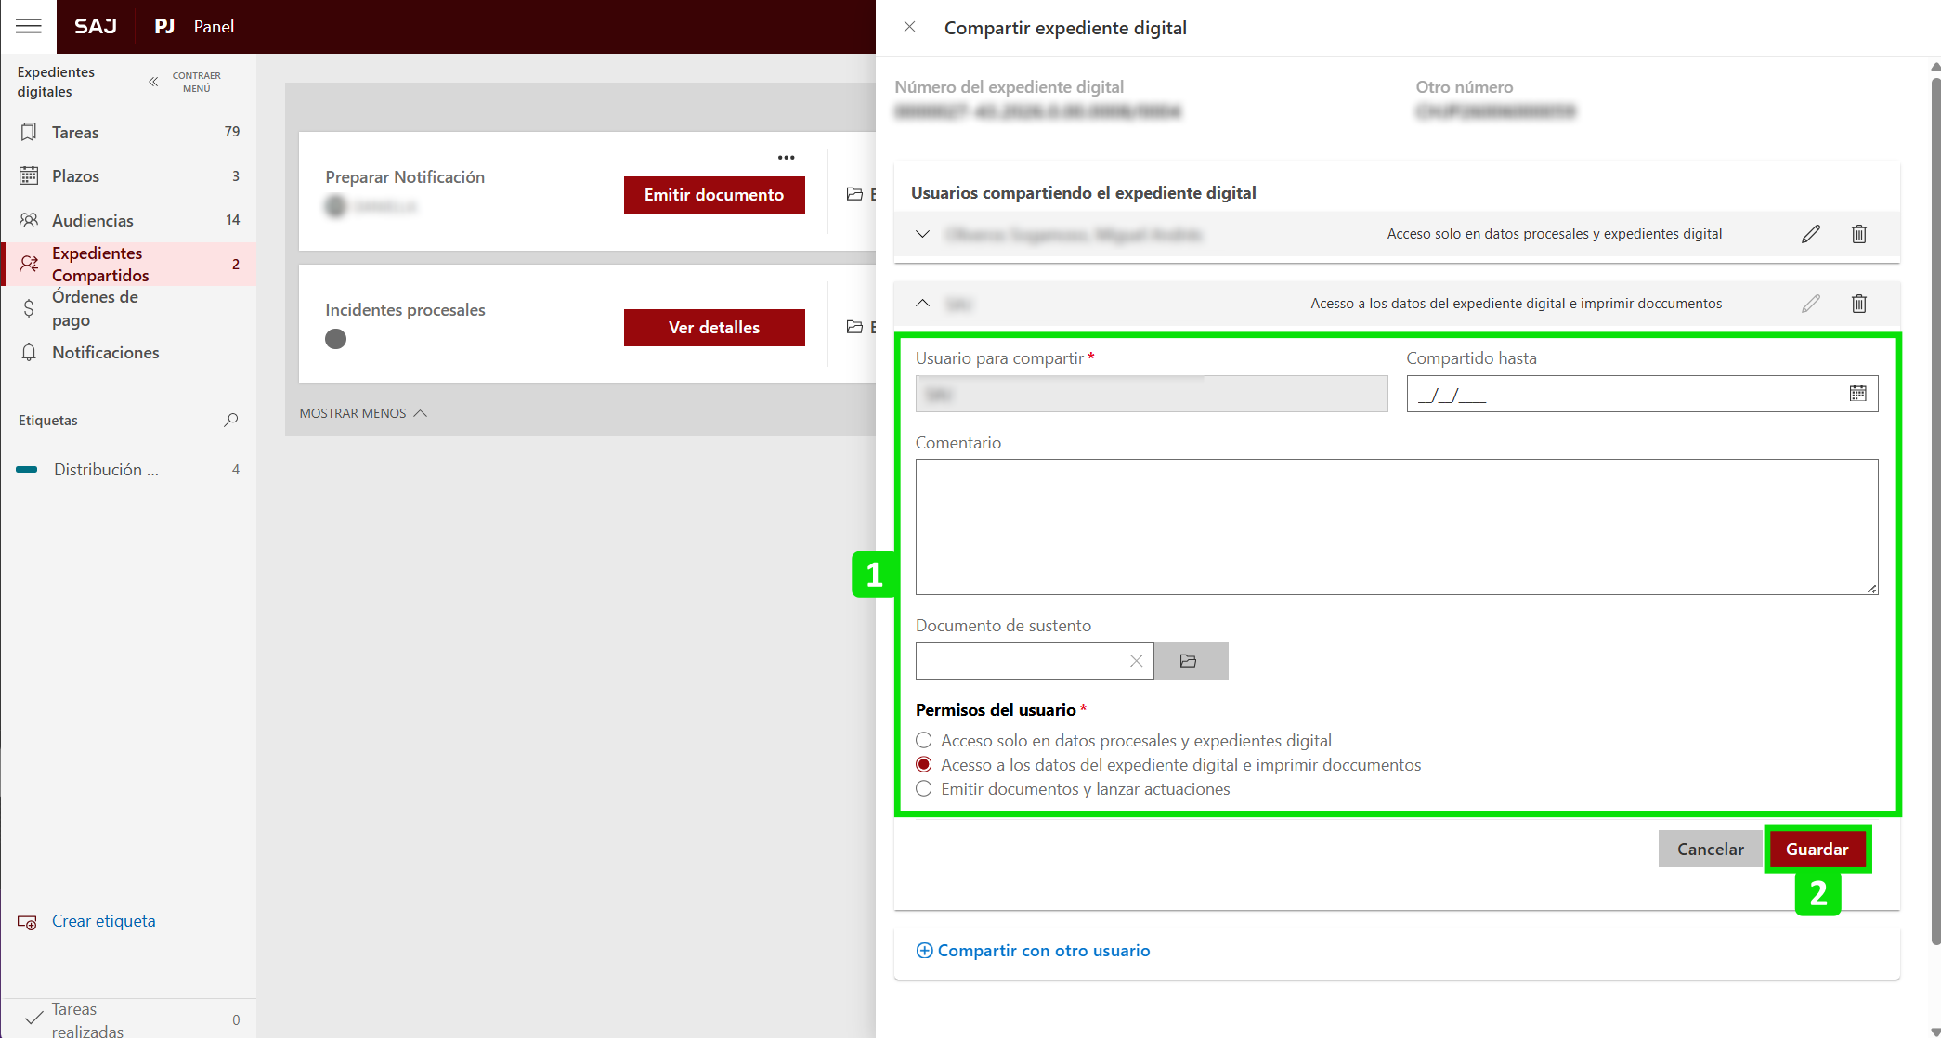Expand the first shared user row

click(x=922, y=234)
